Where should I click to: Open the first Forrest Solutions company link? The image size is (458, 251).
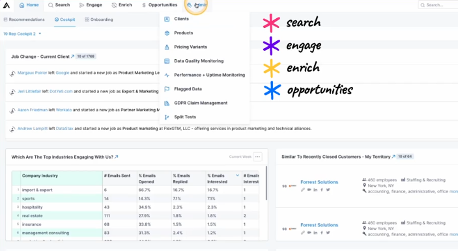pyautogui.click(x=319, y=182)
